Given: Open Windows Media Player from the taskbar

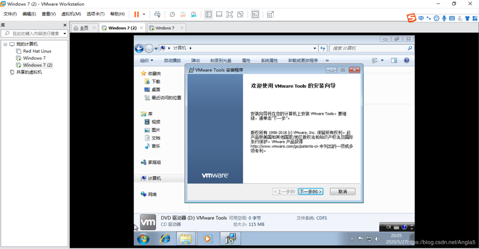Looking at the screenshot, I should (x=208, y=239).
